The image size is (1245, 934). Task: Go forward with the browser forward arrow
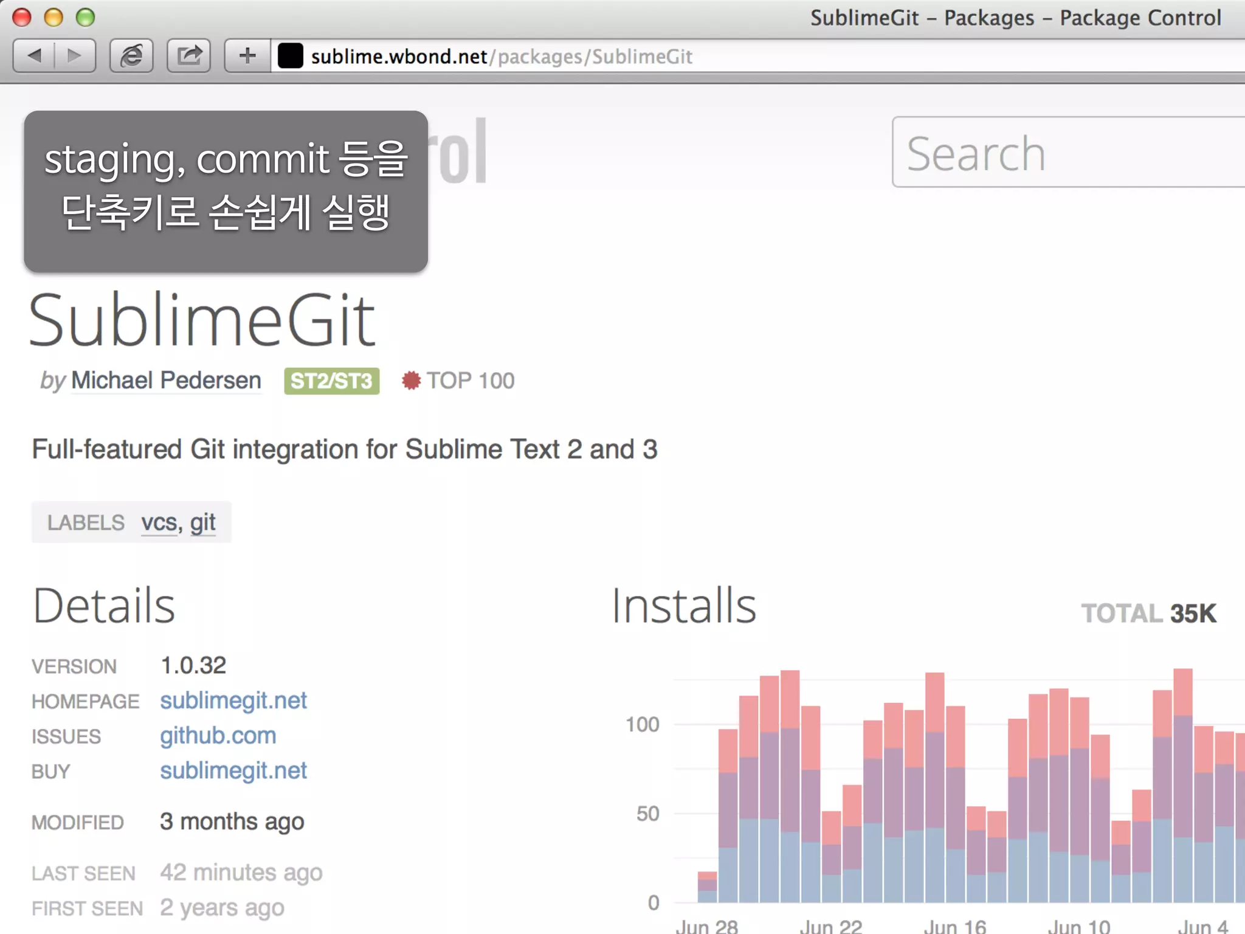(x=75, y=56)
